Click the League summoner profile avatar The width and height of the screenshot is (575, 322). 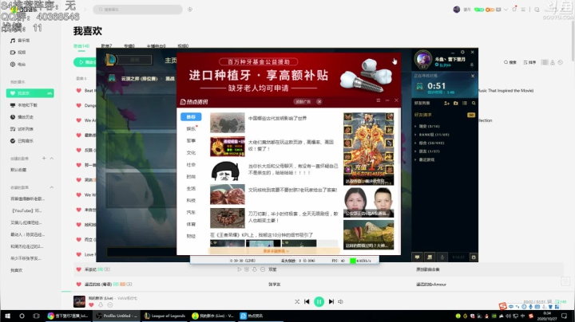pos(423,58)
